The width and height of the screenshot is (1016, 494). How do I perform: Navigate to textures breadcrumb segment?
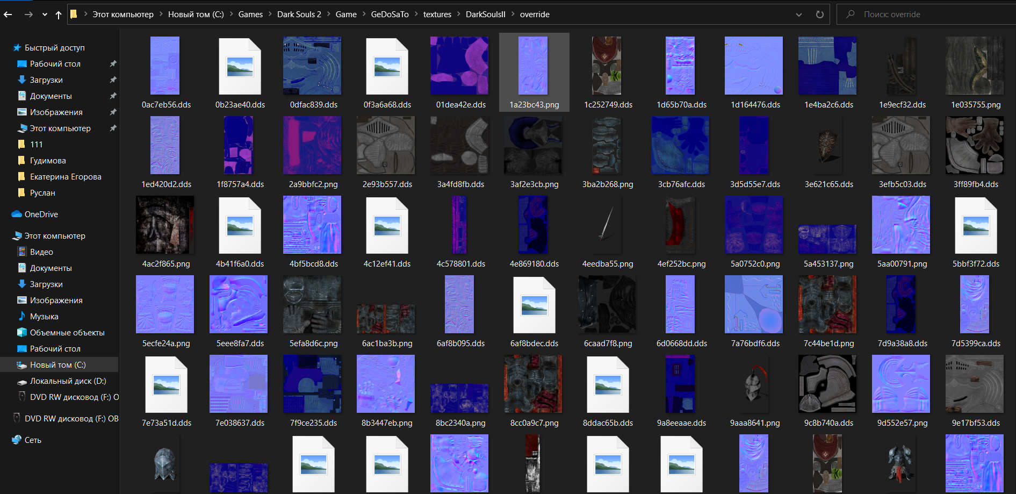click(x=437, y=15)
